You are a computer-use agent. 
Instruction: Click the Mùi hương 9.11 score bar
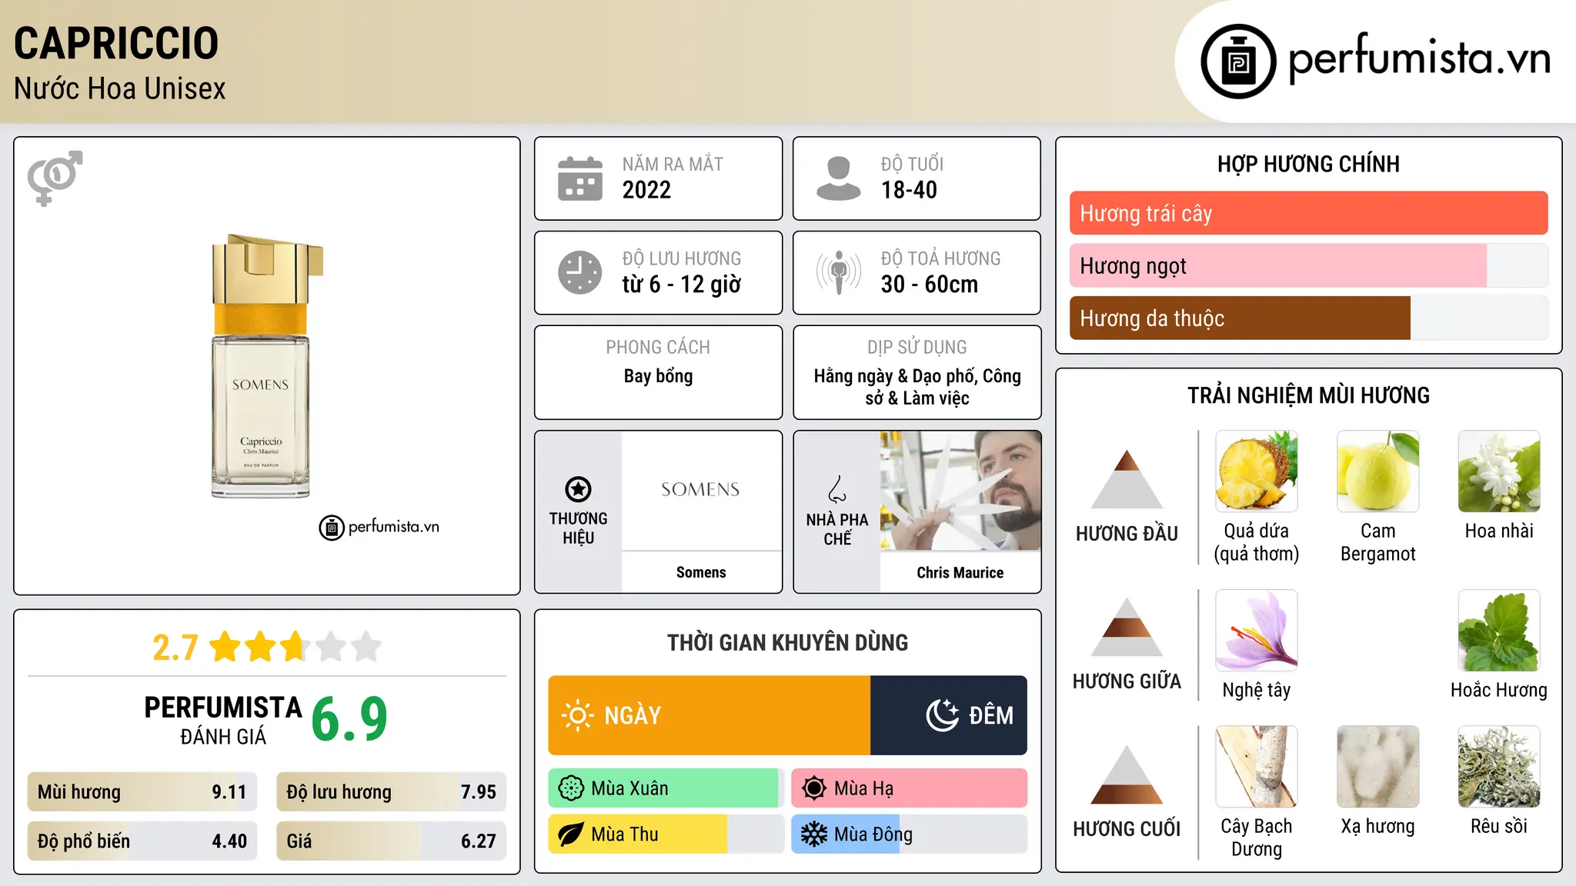[x=142, y=792]
